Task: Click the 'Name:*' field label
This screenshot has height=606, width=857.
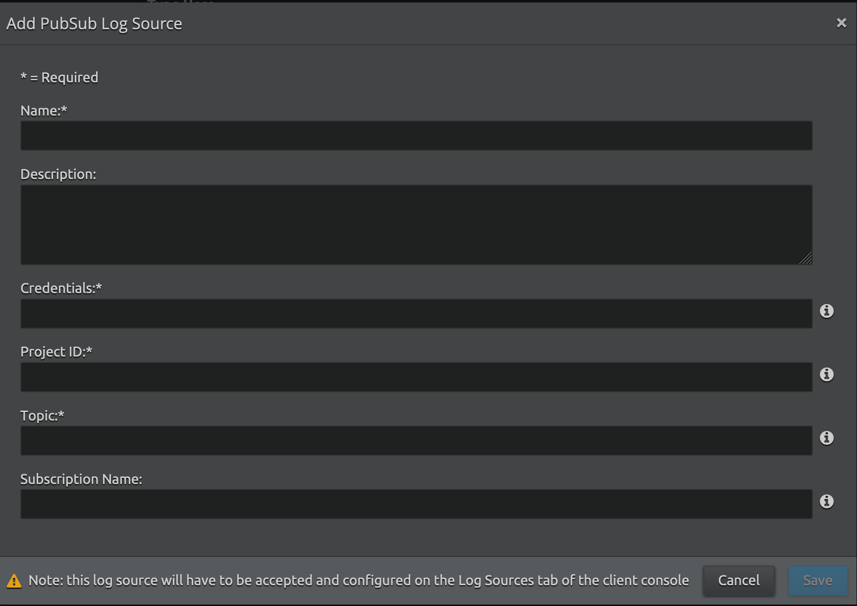Action: tap(44, 111)
